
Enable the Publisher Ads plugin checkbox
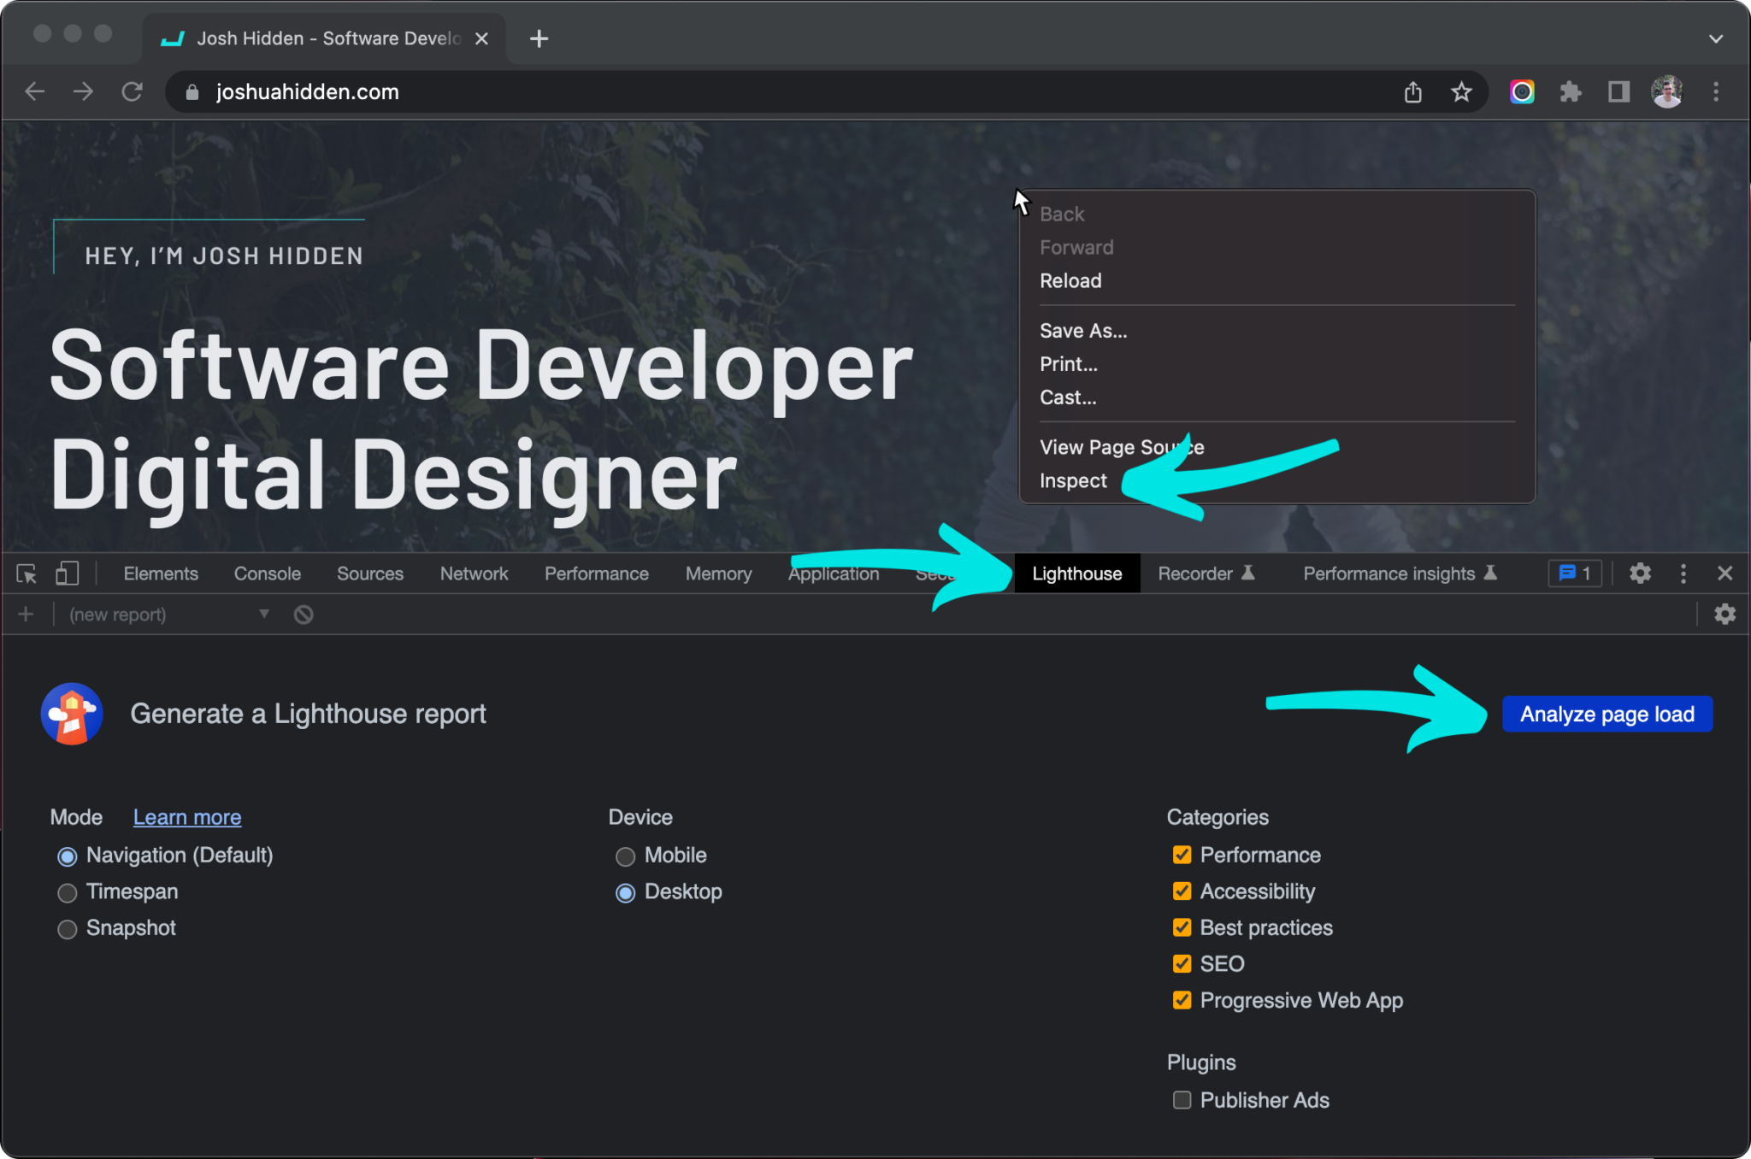coord(1182,1100)
